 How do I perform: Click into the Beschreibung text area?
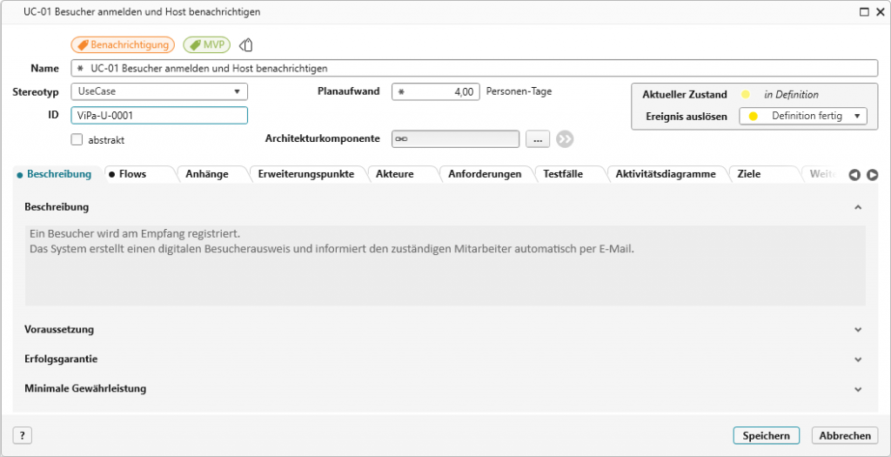[x=445, y=265]
